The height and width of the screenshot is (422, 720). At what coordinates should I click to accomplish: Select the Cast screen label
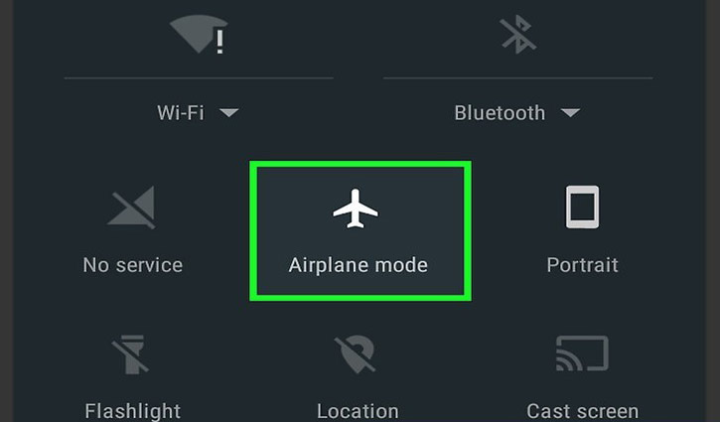(x=582, y=411)
